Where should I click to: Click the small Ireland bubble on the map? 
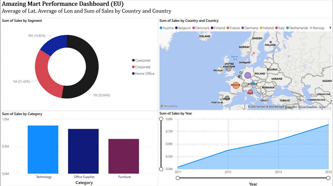220,71
